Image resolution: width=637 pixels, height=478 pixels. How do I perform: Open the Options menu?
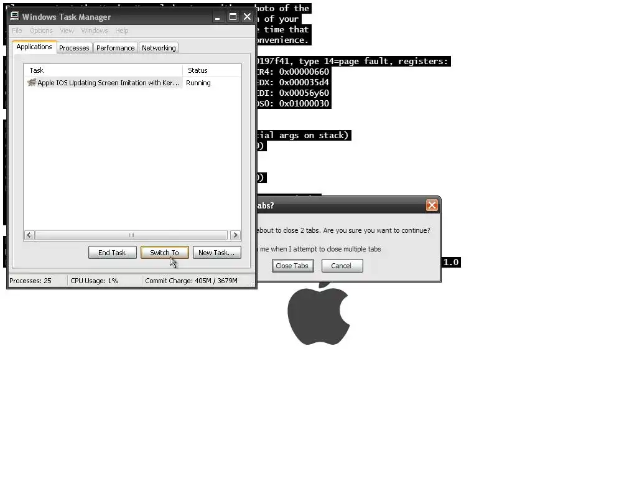(x=41, y=30)
